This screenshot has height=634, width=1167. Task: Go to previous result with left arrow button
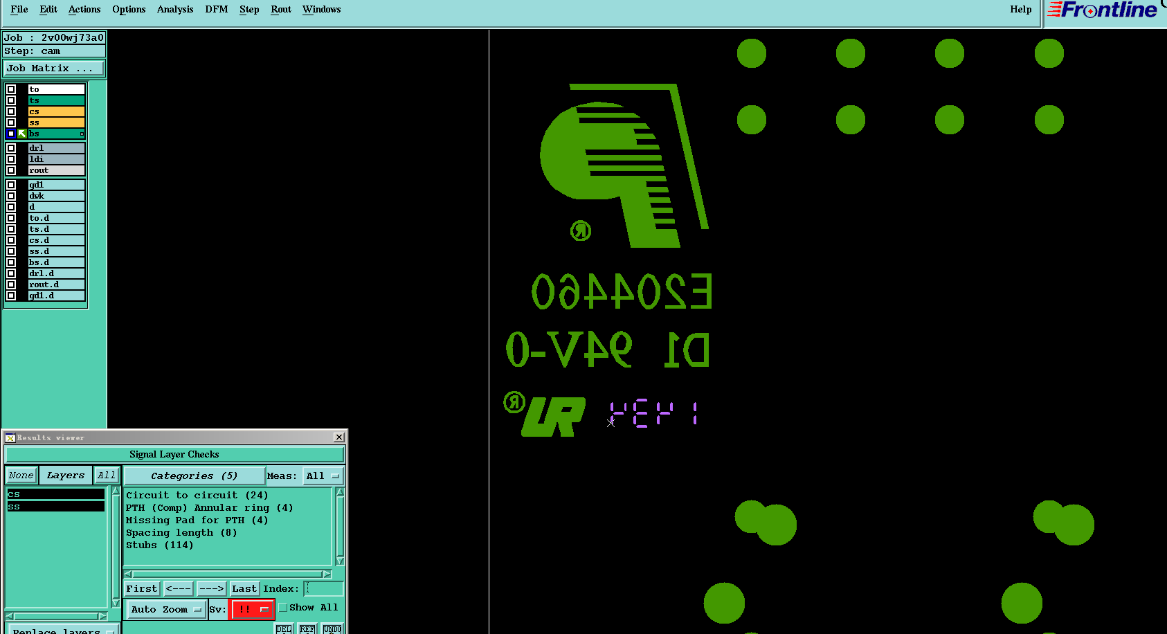(179, 589)
